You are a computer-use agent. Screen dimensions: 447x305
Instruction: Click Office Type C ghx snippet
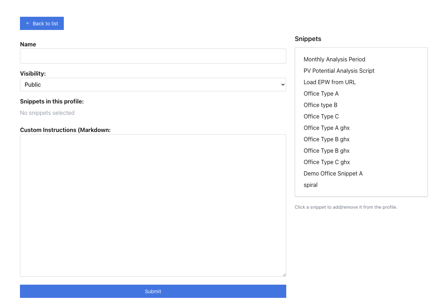pyautogui.click(x=327, y=162)
